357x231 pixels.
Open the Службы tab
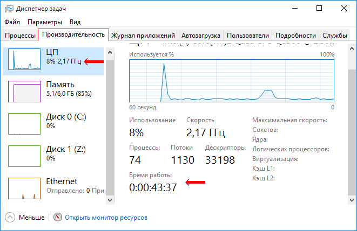(334, 36)
